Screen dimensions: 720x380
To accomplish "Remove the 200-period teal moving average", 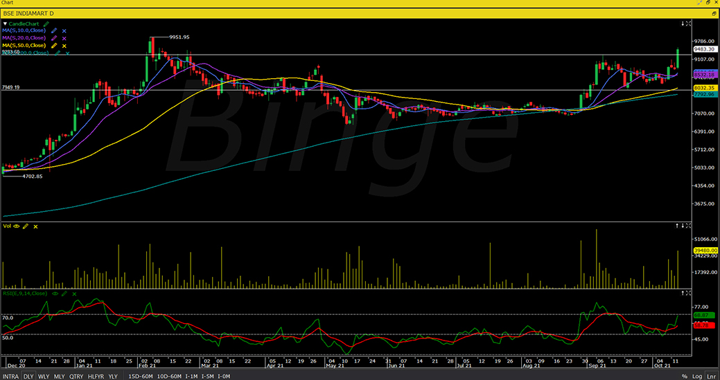I will click(67, 53).
